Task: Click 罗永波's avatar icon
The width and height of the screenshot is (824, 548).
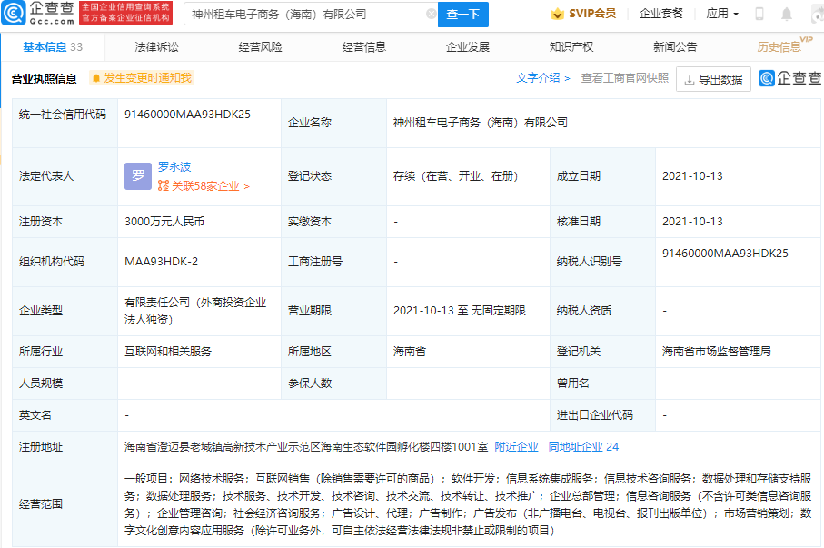Action: (138, 176)
